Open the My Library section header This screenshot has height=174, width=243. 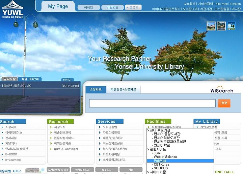pyautogui.click(x=207, y=121)
